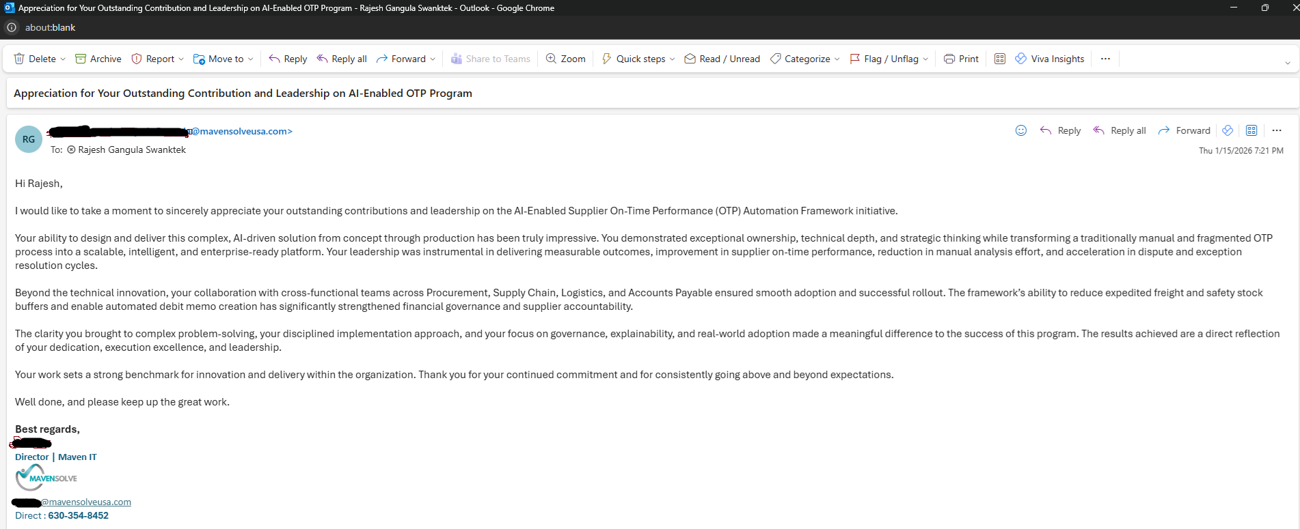Open Viva Insights from toolbar
Screen dimensions: 1300x529
point(1050,59)
